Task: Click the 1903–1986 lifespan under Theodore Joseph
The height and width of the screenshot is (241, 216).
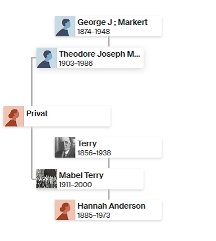Action: (x=76, y=64)
